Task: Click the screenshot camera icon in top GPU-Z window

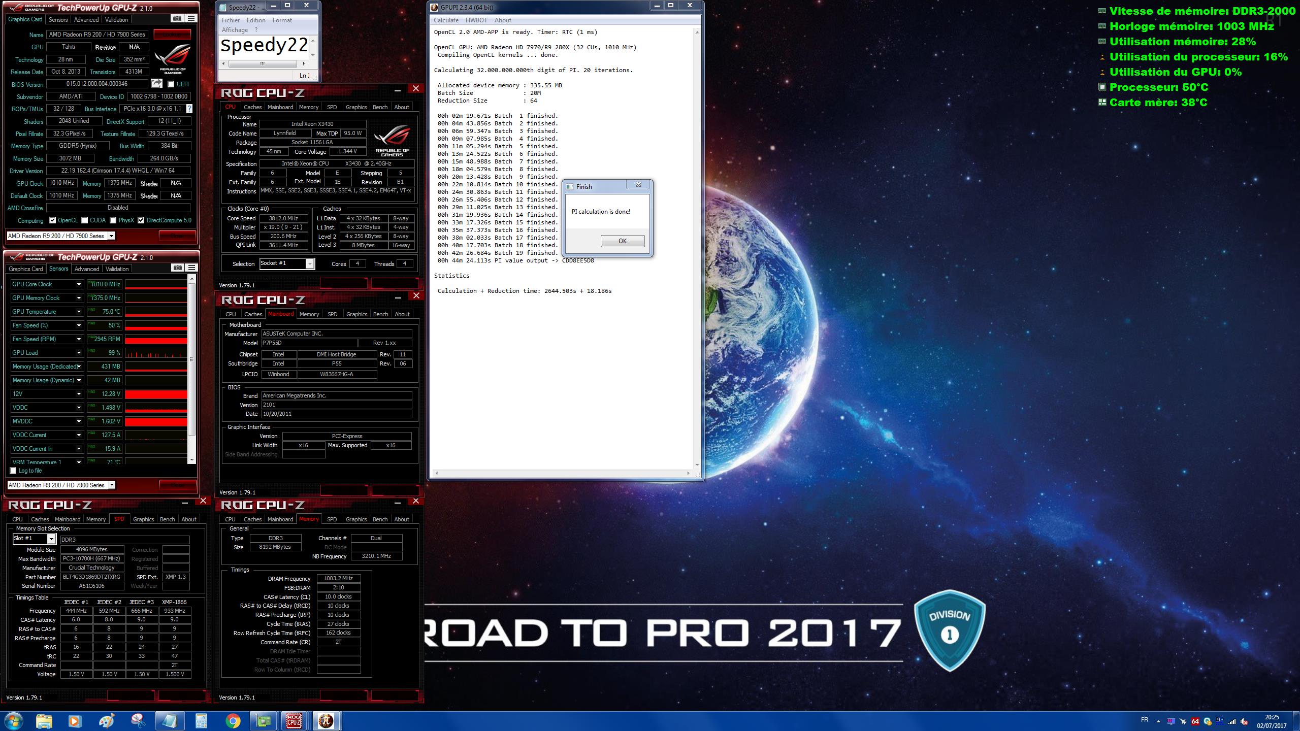Action: tap(177, 19)
